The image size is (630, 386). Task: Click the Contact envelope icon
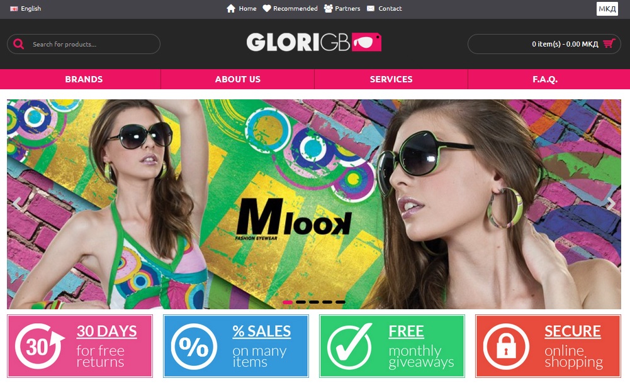(371, 8)
